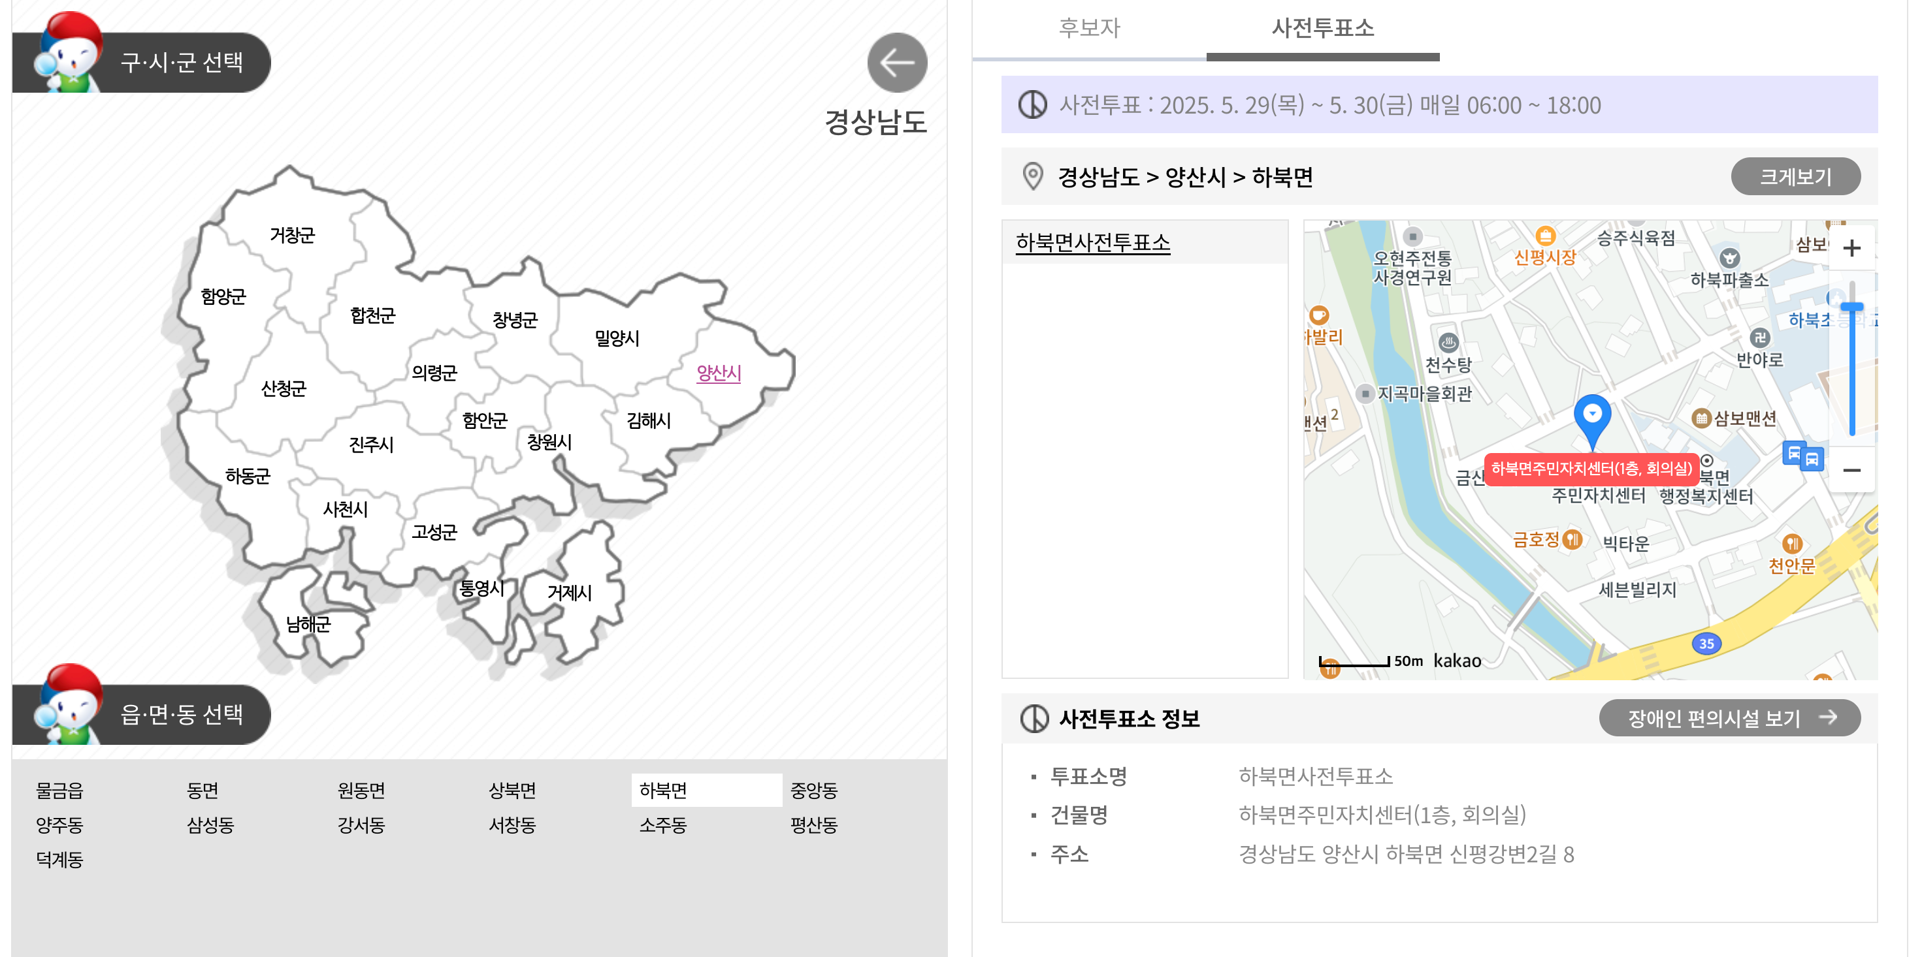Click the back arrow circle button

897,63
